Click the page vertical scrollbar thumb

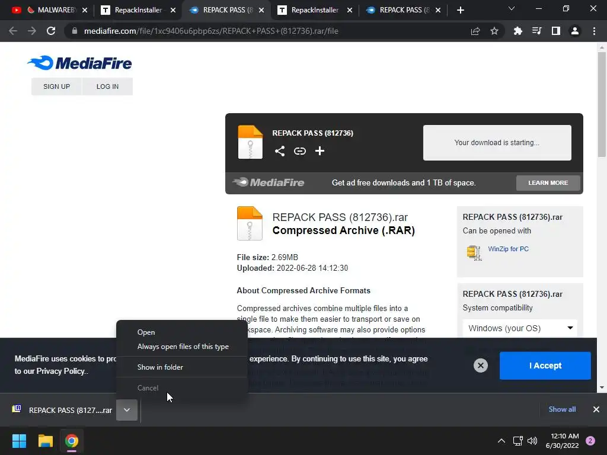tap(602, 104)
